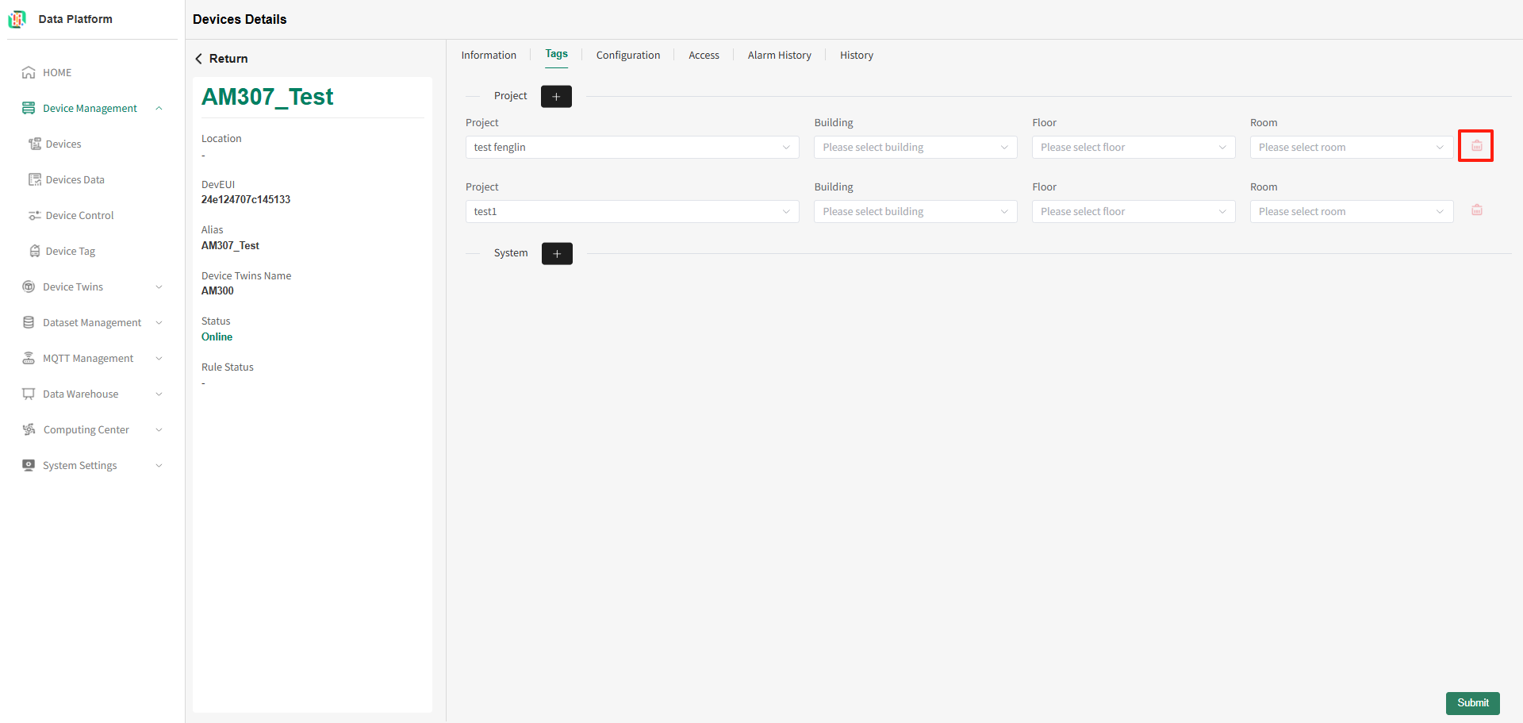This screenshot has height=723, width=1523.
Task: Expand the MQTT Management menu
Action: tap(159, 359)
